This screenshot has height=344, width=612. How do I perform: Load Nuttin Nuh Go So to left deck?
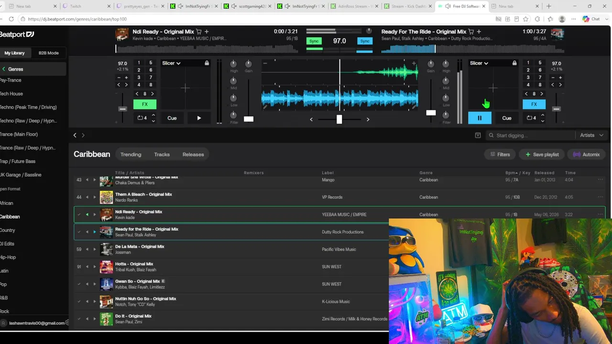click(87, 301)
